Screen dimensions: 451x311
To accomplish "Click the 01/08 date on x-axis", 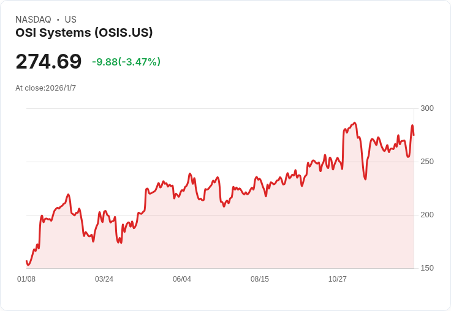I will coord(26,279).
